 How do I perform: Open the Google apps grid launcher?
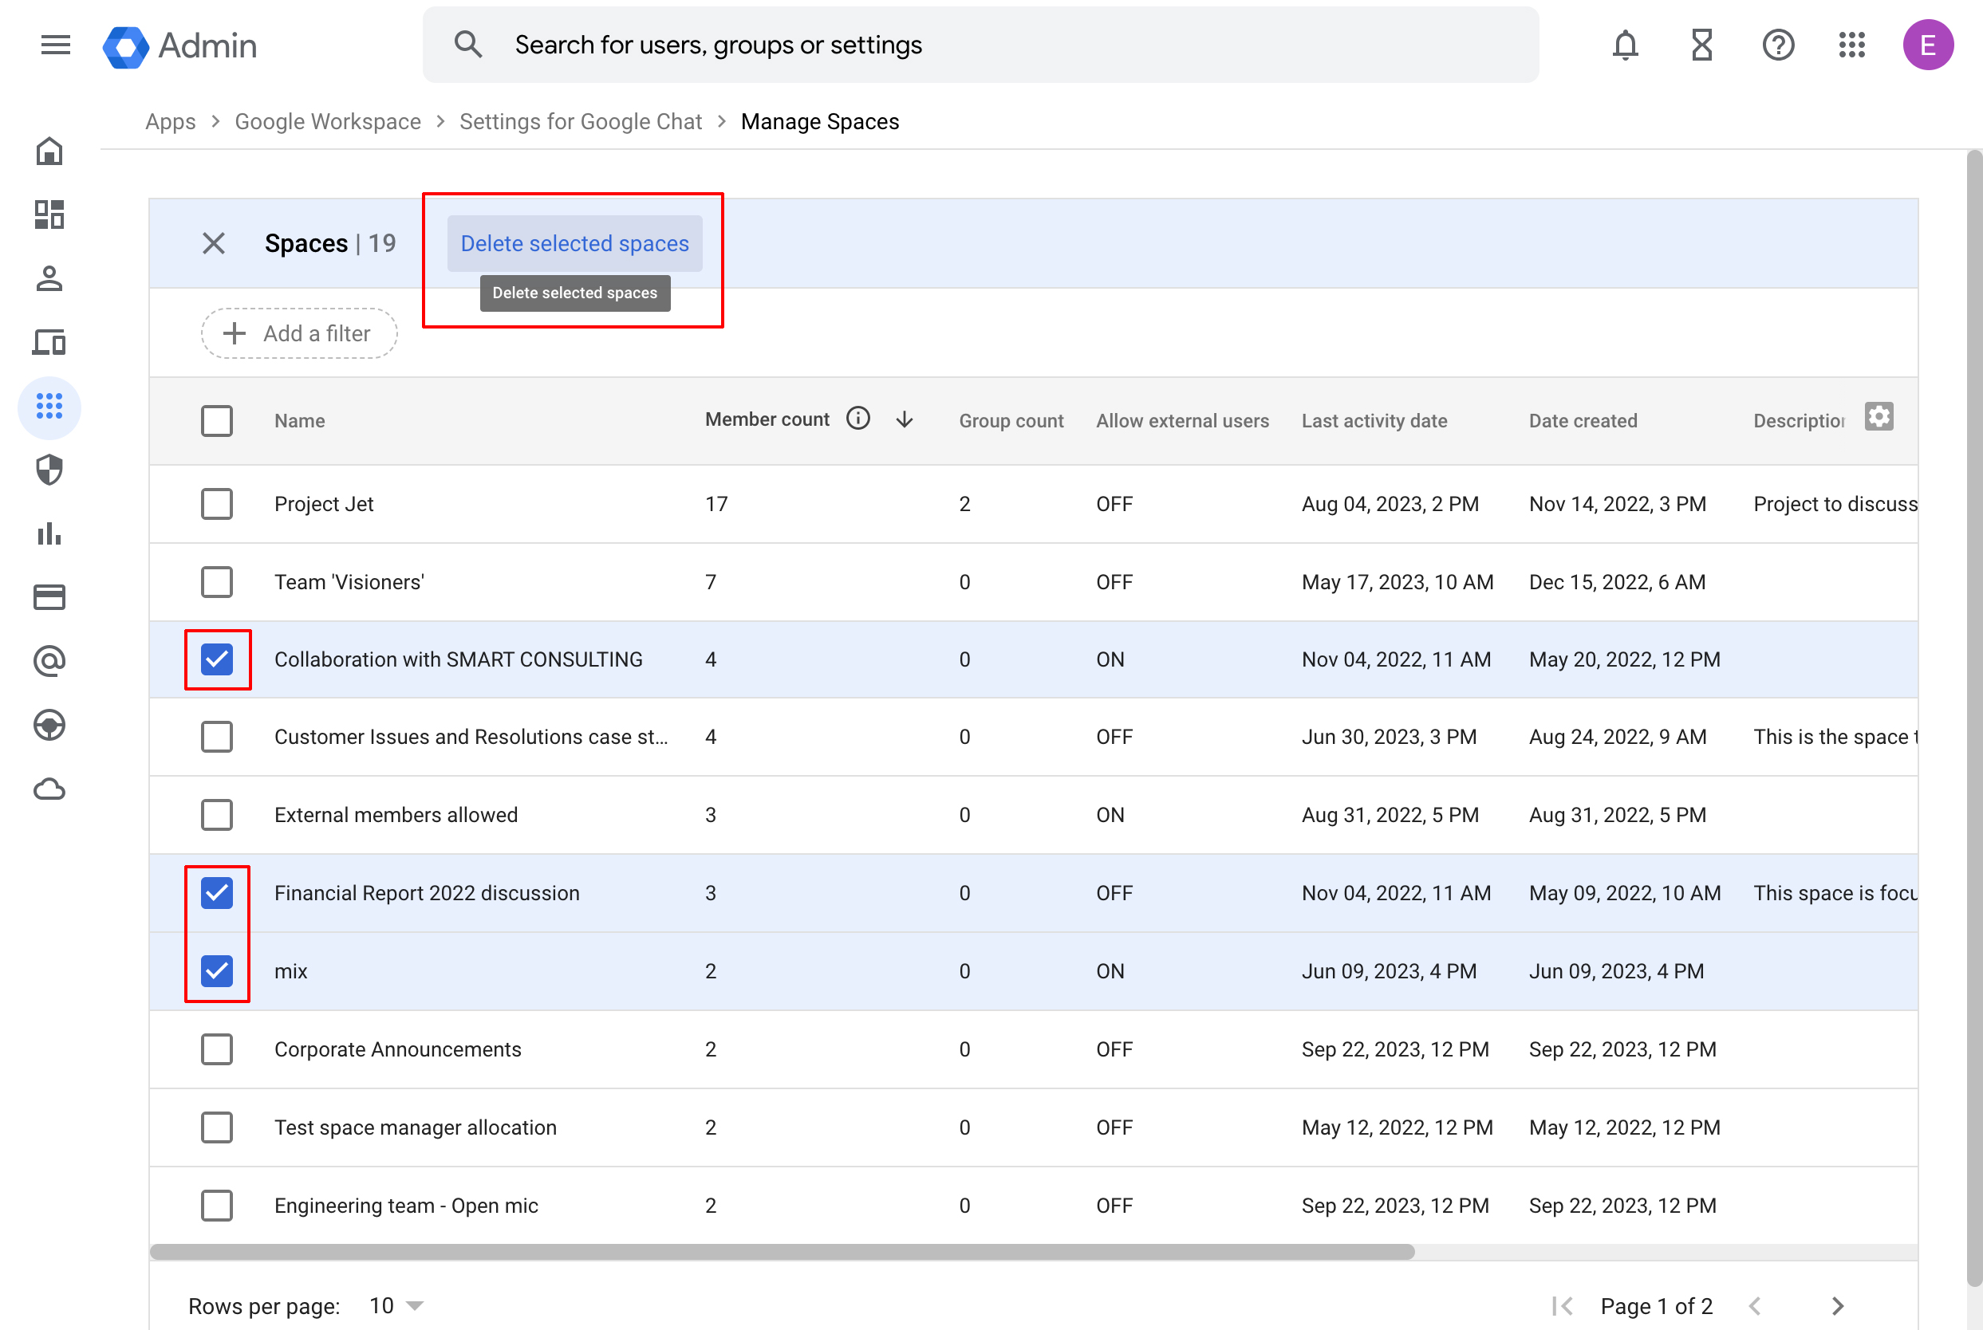point(1851,45)
